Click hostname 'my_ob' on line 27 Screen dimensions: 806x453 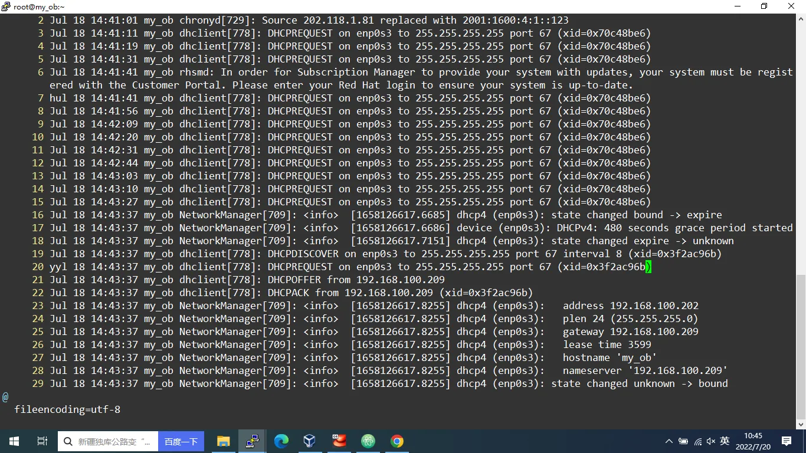coord(637,357)
